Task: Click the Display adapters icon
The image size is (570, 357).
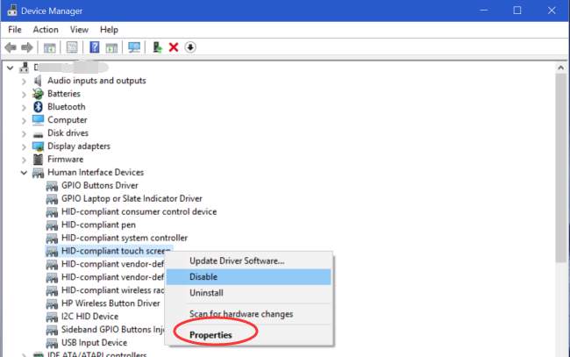Action: [x=38, y=146]
